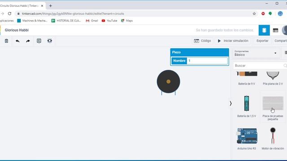The image size is (287, 161).
Task: Reload the browser page
Action: pos(9,13)
